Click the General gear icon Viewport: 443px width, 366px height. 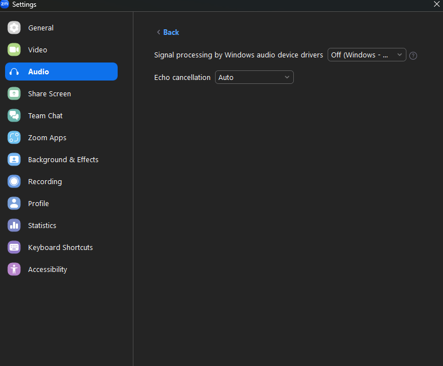(x=14, y=28)
